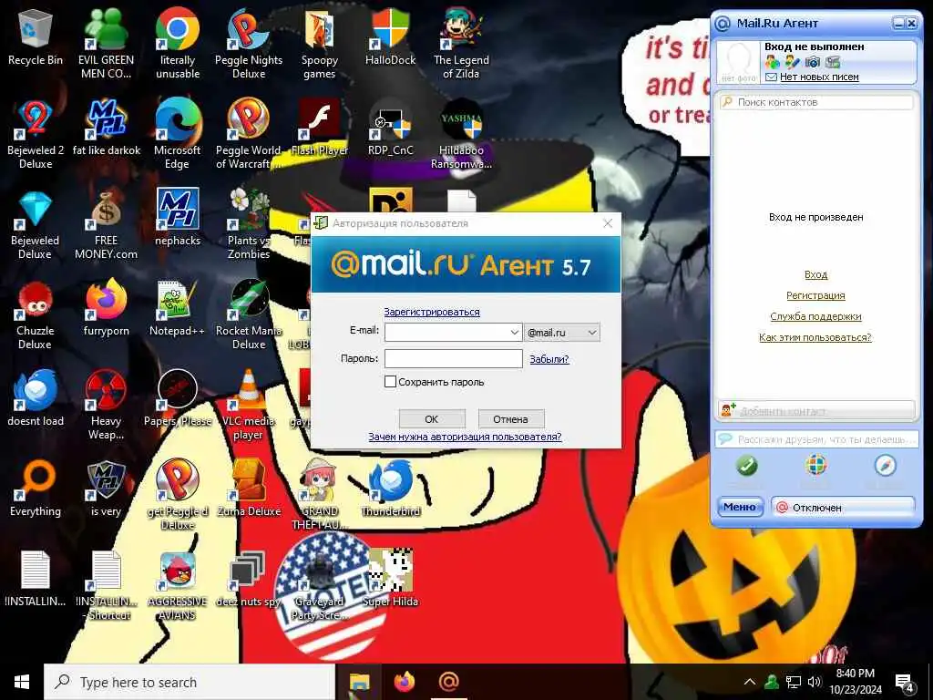Open File Explorer from the taskbar
The height and width of the screenshot is (700, 933).
click(x=359, y=682)
